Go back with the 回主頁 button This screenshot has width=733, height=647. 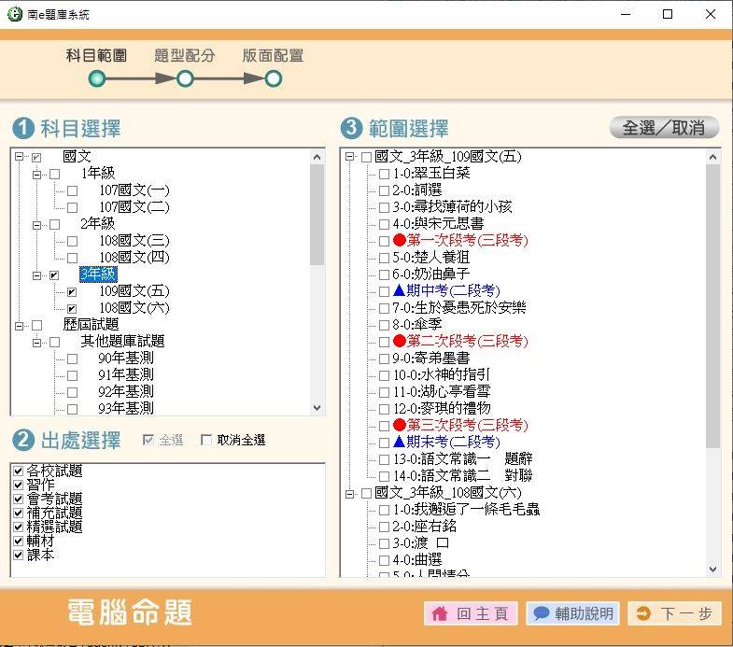[x=471, y=613]
